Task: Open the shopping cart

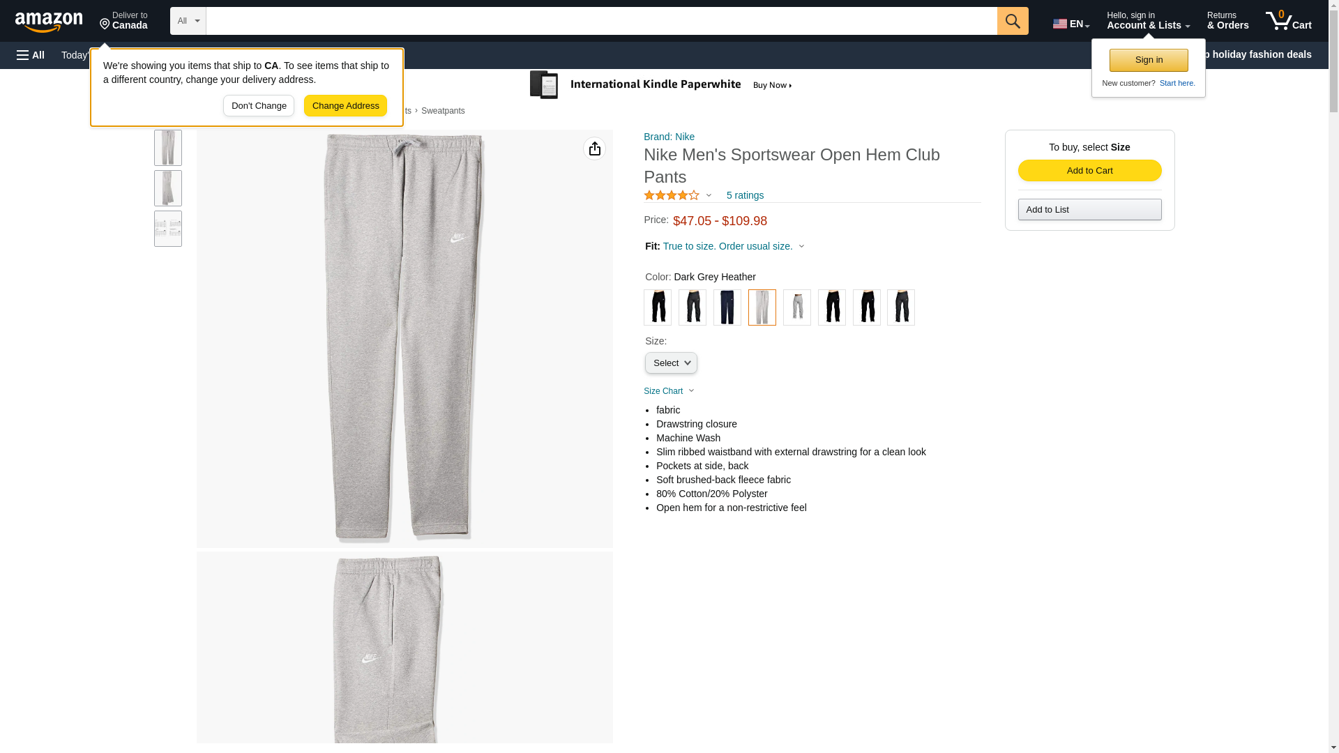Action: coord(1288,21)
